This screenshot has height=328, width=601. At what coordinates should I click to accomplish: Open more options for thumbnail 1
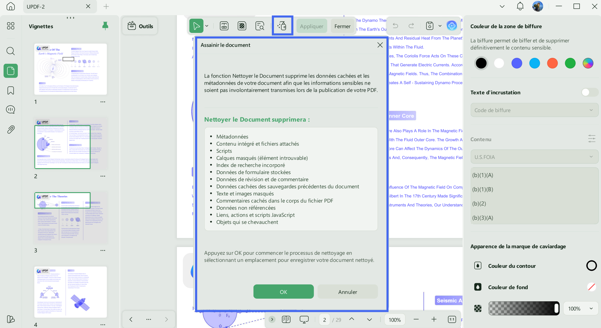pyautogui.click(x=103, y=102)
